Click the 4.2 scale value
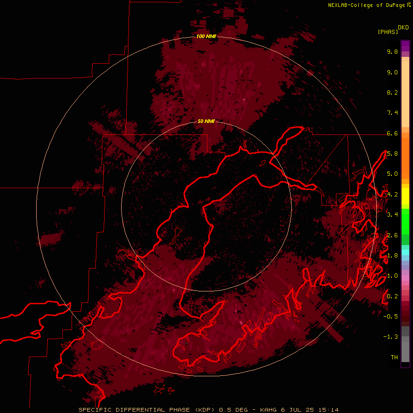Viewport: 413px width, 413px height. point(392,195)
